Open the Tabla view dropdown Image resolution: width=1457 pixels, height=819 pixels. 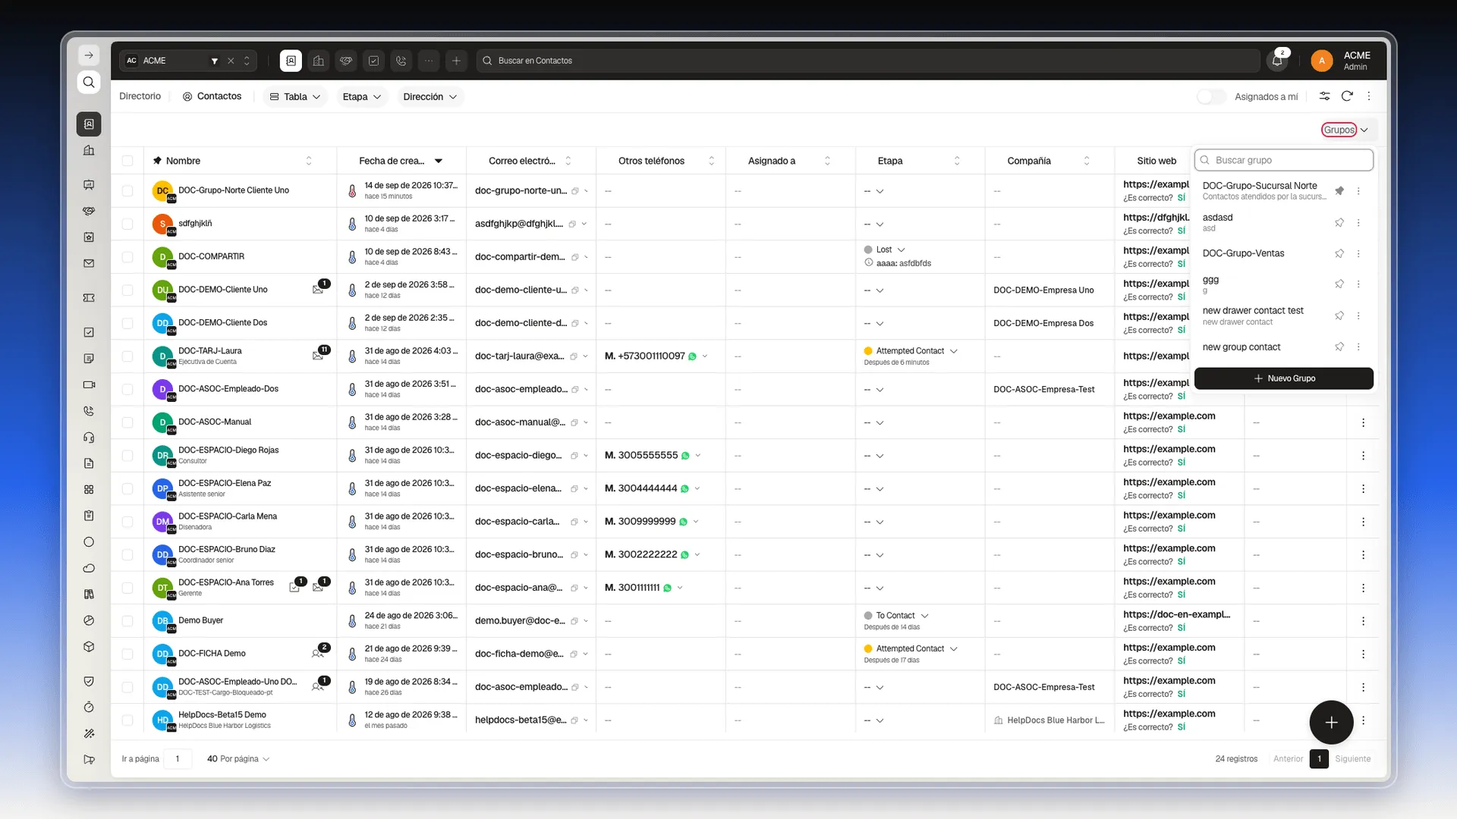tap(295, 96)
